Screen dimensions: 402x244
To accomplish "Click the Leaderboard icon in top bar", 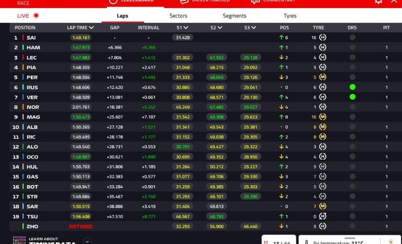I will click(x=113, y=2).
